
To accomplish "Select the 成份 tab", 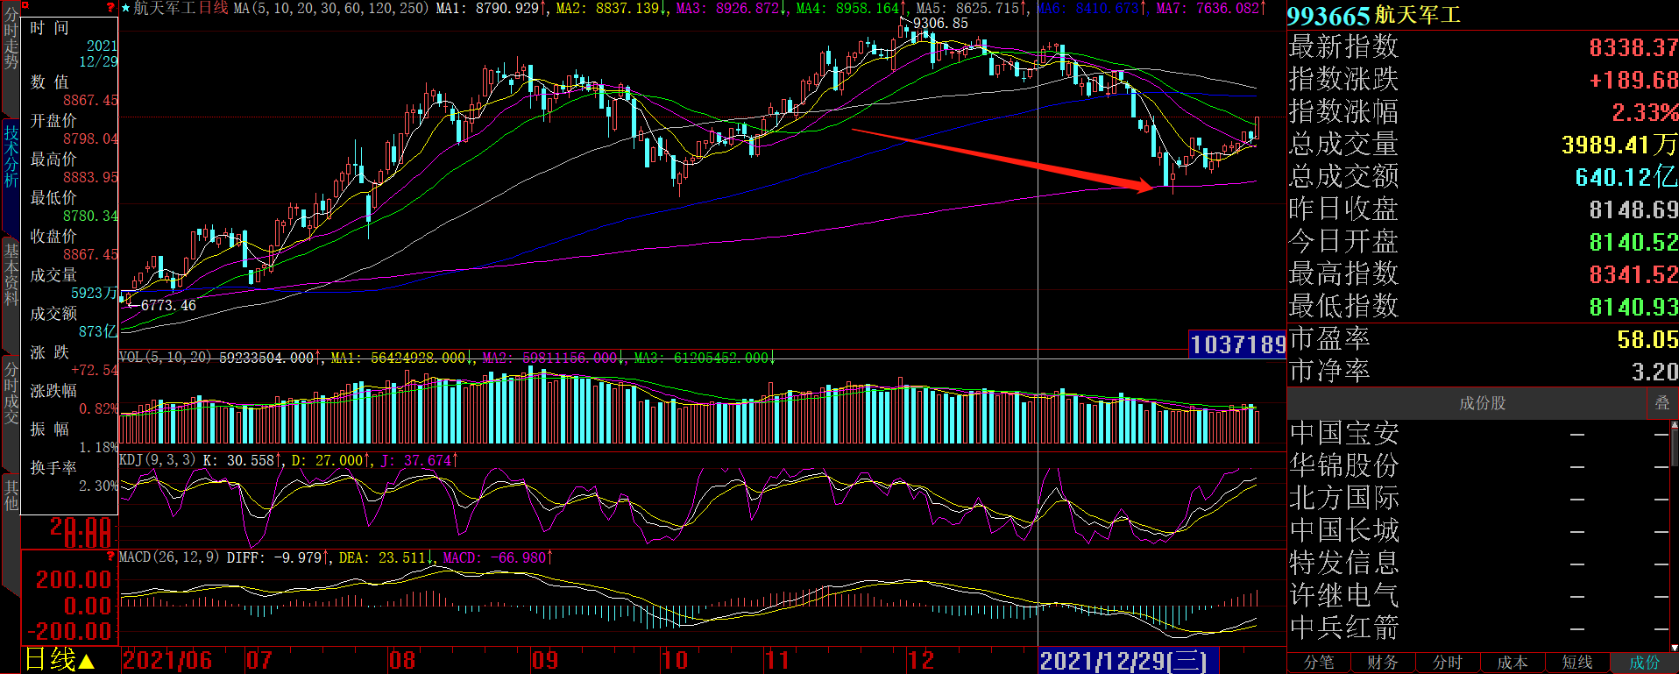I will [1644, 663].
